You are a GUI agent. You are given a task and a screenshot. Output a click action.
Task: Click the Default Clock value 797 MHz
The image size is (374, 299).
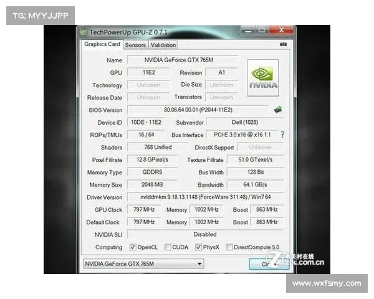[144, 222]
